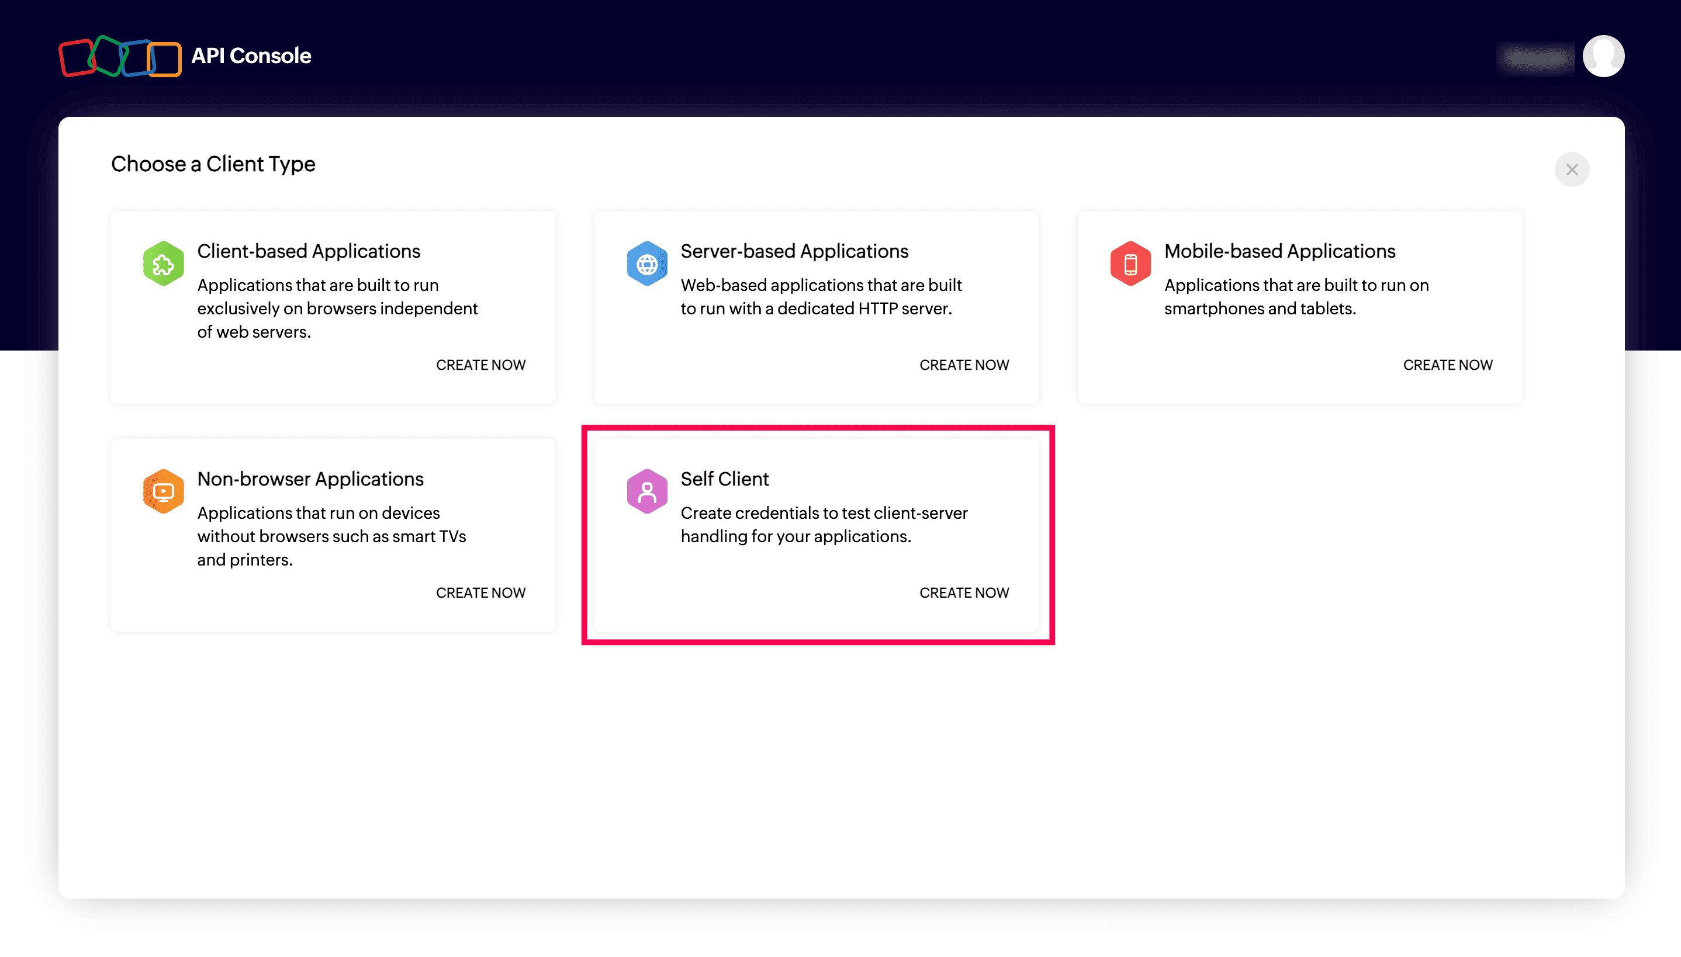Create a Self Client now
1681x957 pixels.
(964, 592)
